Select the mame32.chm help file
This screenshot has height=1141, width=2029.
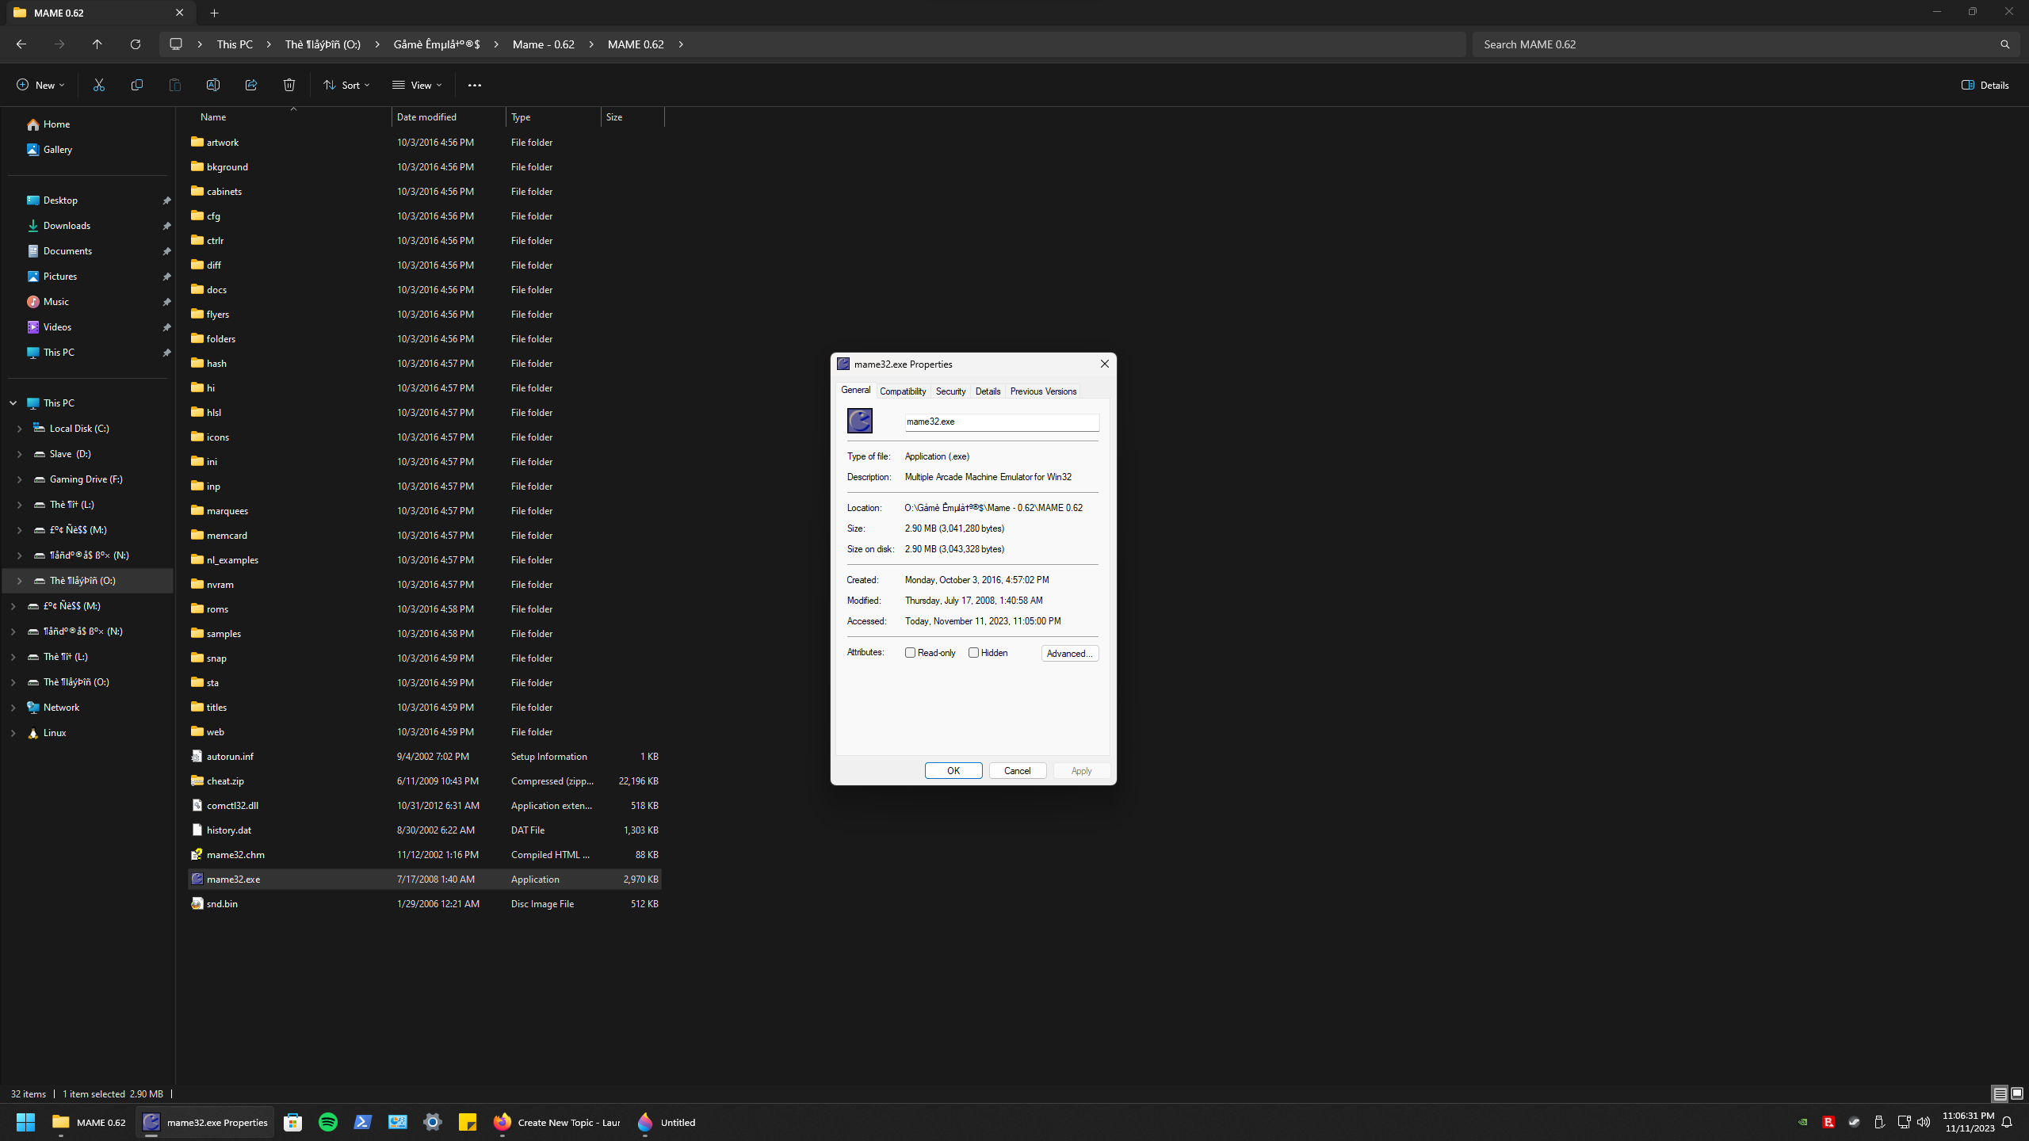tap(424, 854)
